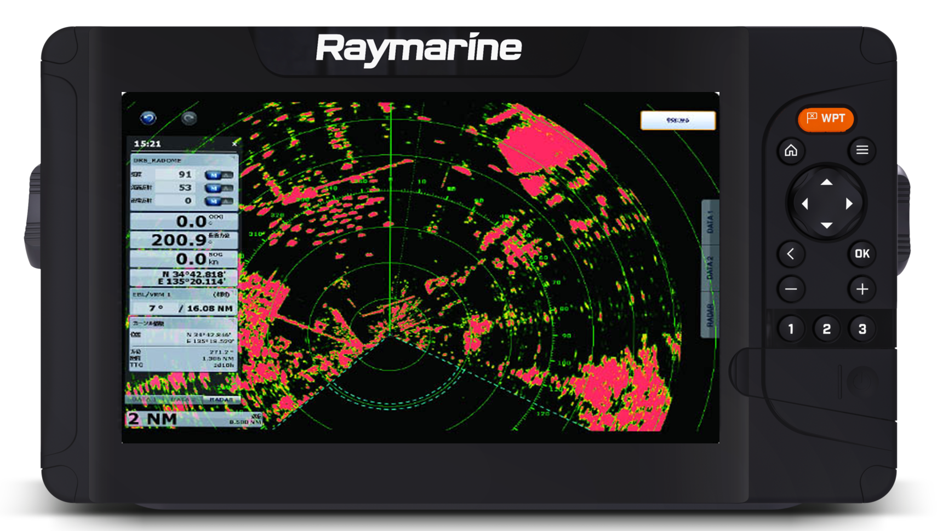Zoom in with the plus key
The width and height of the screenshot is (937, 531).
pyautogui.click(x=862, y=289)
